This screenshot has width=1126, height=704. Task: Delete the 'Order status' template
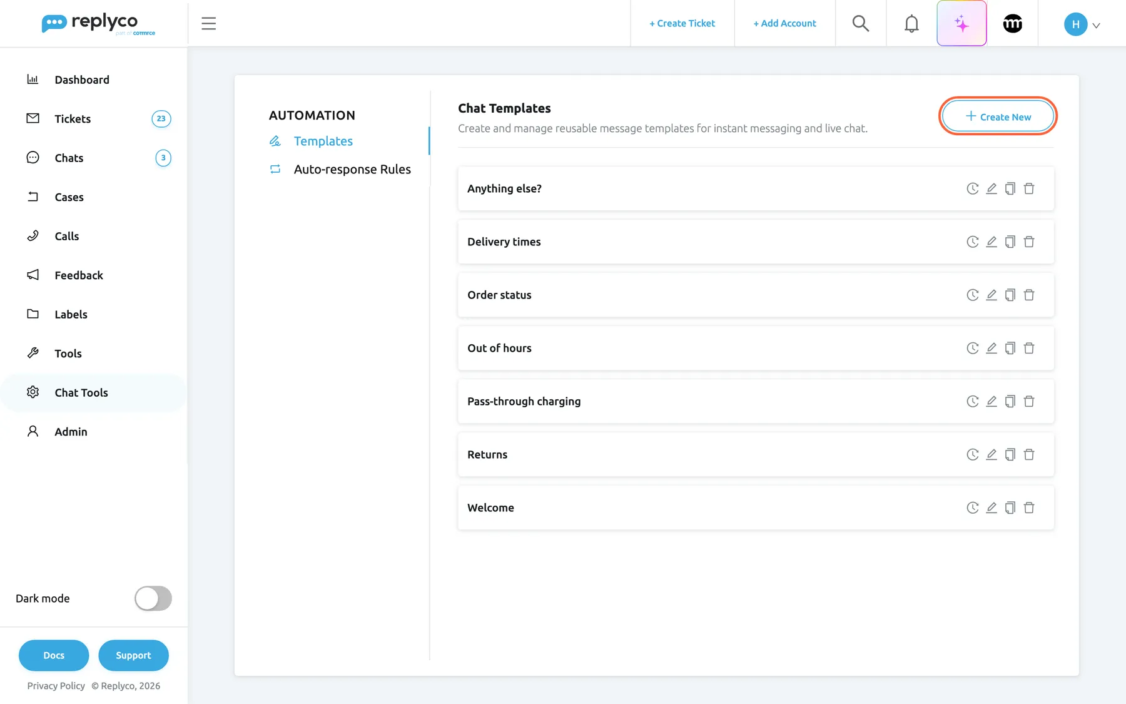(1029, 295)
